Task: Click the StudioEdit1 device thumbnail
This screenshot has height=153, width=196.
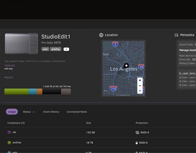Action: pyautogui.click(x=21, y=44)
